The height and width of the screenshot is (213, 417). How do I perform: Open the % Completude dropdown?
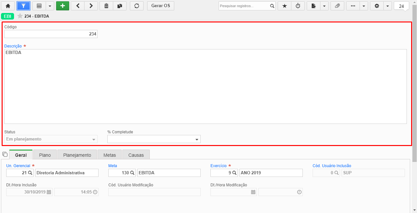pos(154,139)
